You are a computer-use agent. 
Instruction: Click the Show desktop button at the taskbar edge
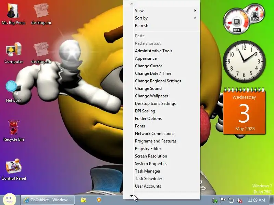tap(272, 200)
